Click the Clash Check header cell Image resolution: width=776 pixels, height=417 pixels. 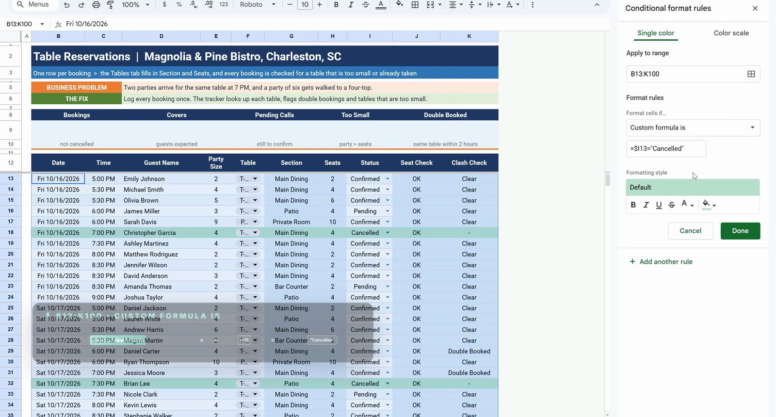click(x=469, y=163)
